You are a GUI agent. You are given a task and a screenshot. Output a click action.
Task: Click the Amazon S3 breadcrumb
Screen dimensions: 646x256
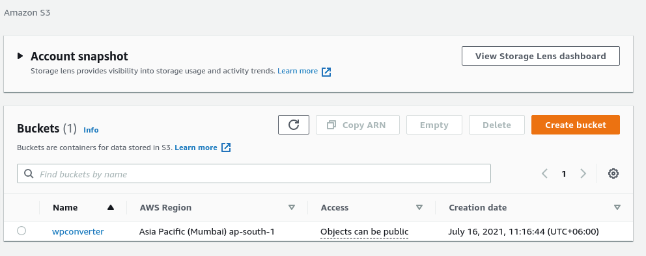(x=27, y=12)
